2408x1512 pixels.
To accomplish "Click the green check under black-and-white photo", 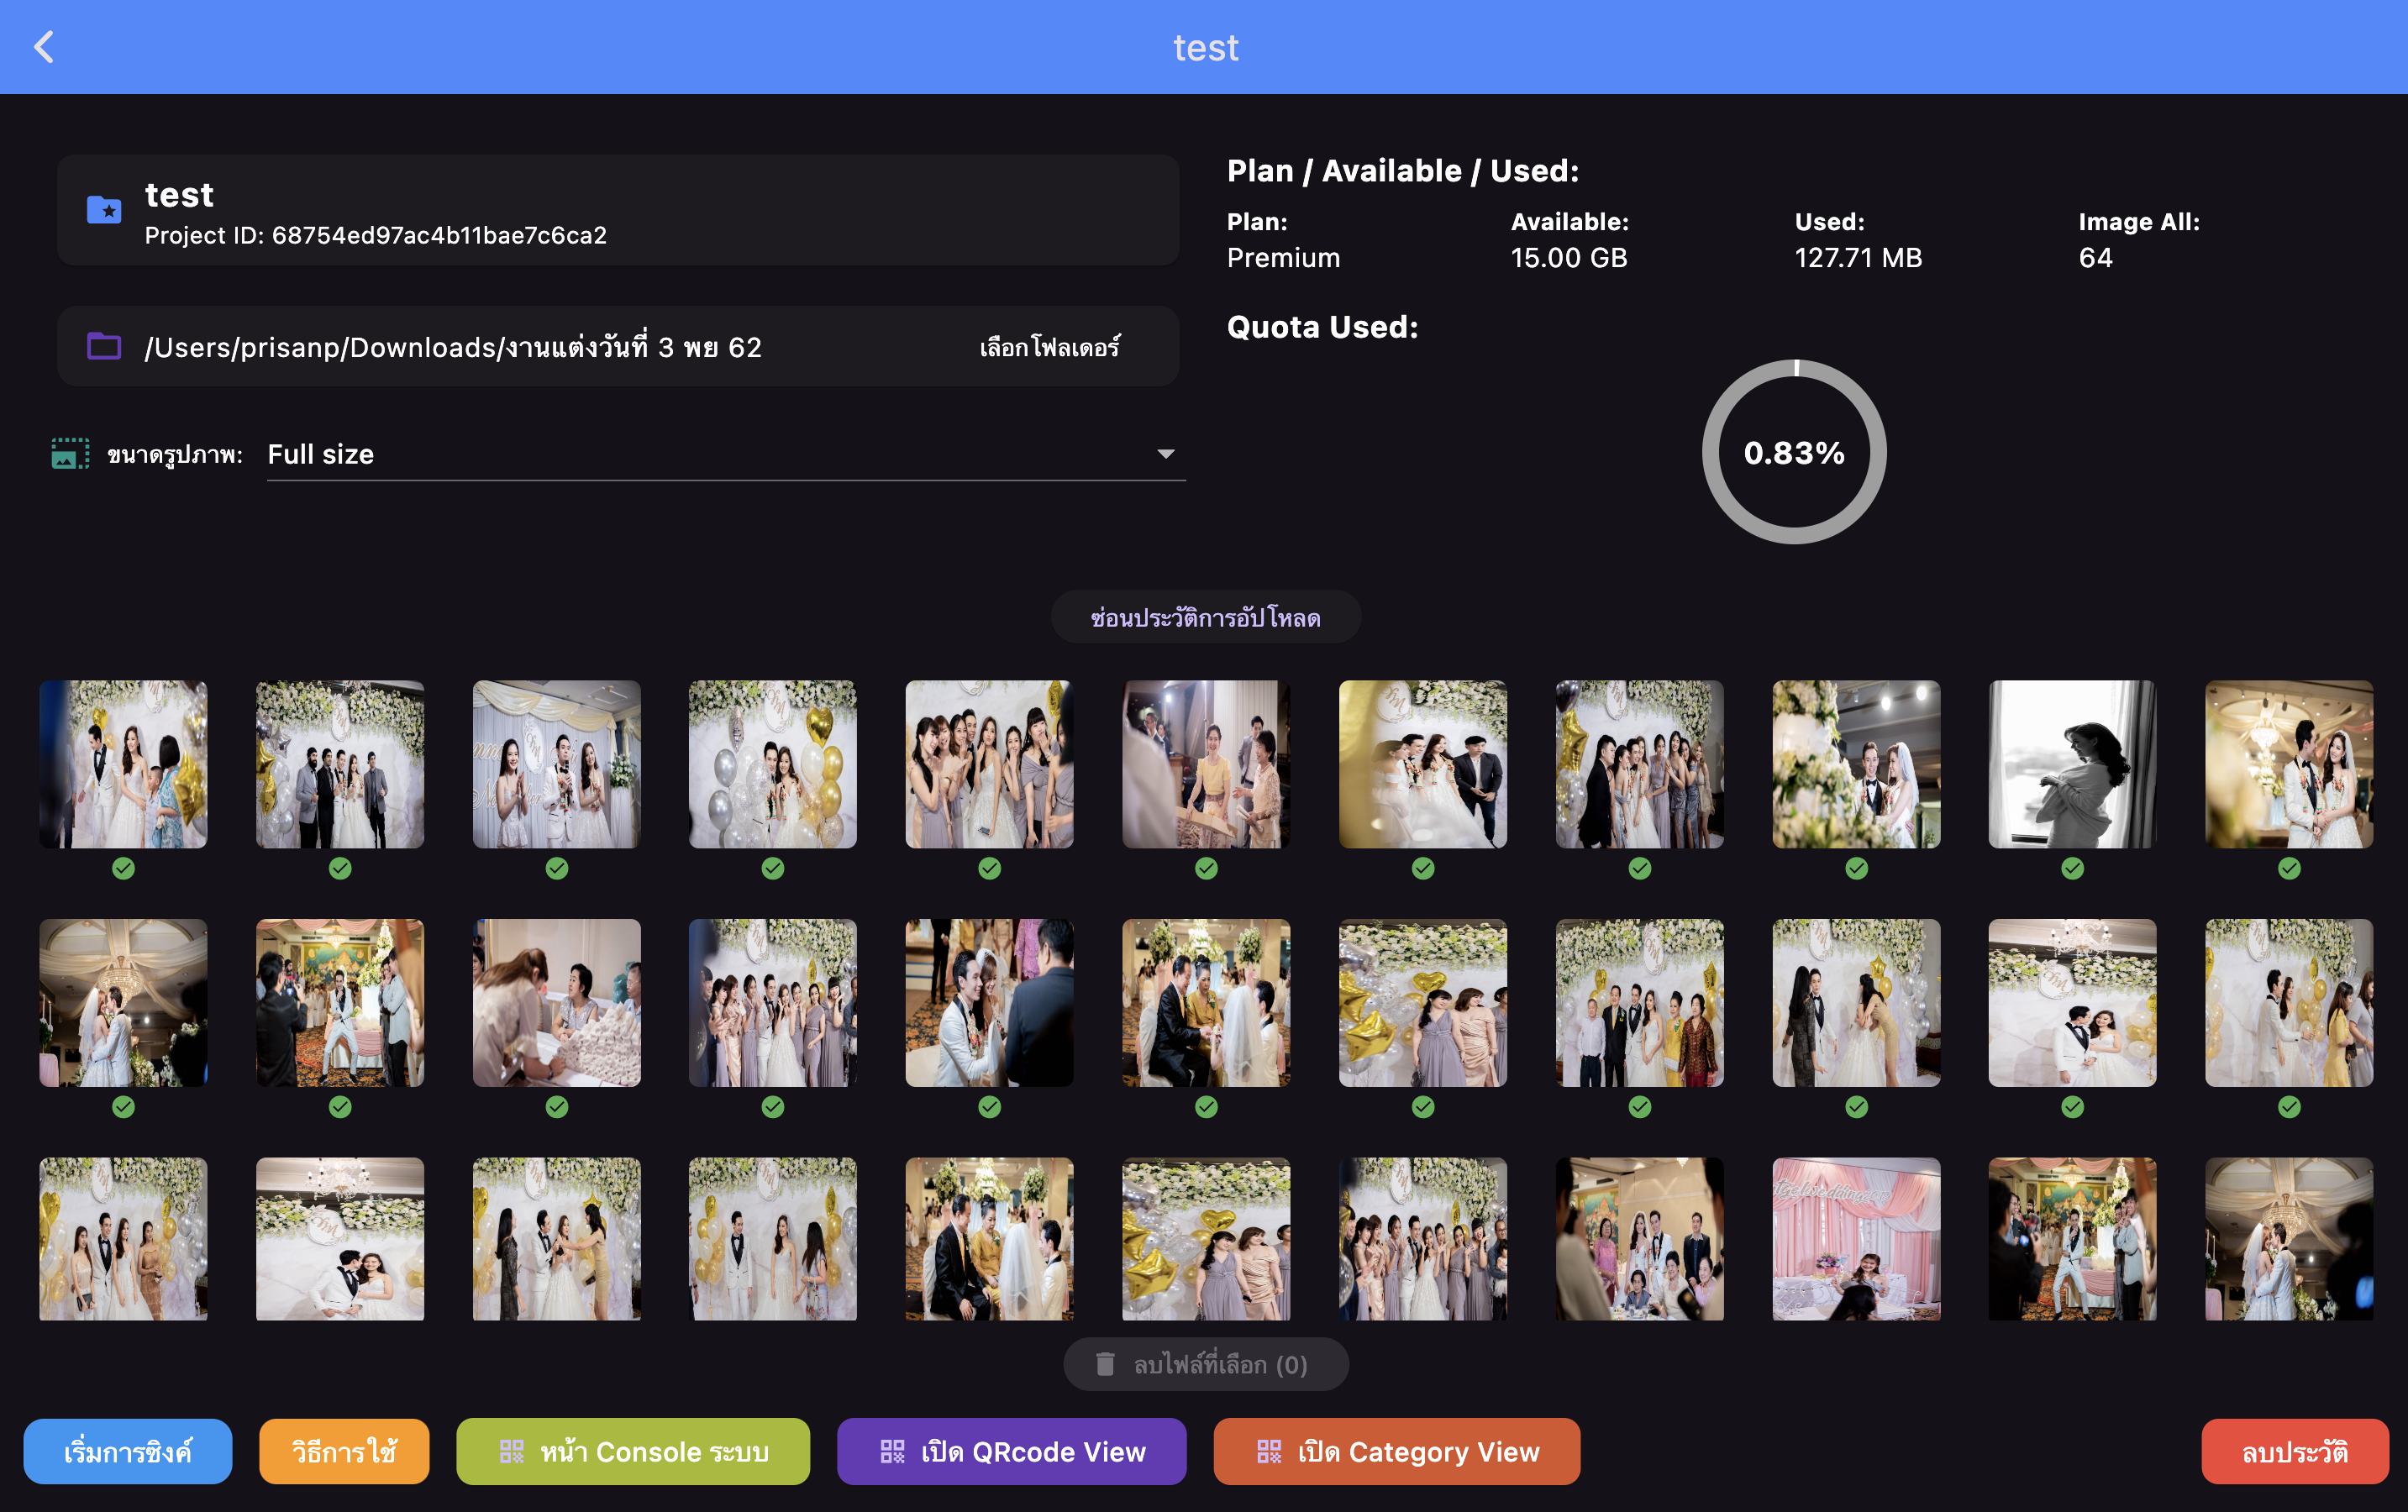I will [2072, 868].
